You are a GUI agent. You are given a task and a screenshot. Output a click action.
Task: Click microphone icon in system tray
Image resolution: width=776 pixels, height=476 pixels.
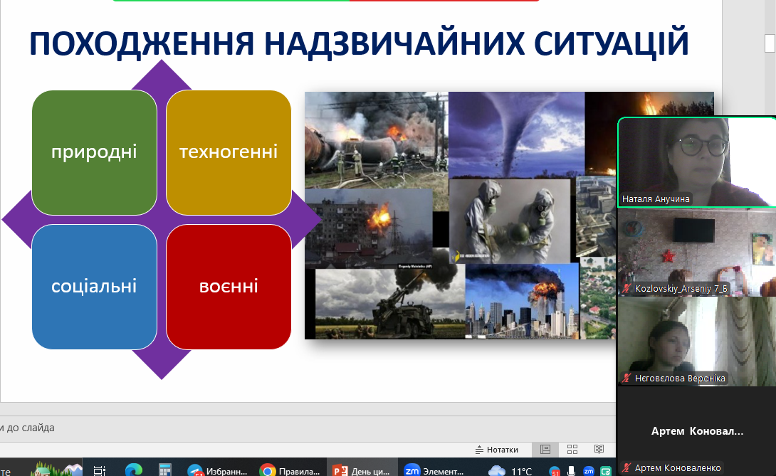[x=571, y=471]
